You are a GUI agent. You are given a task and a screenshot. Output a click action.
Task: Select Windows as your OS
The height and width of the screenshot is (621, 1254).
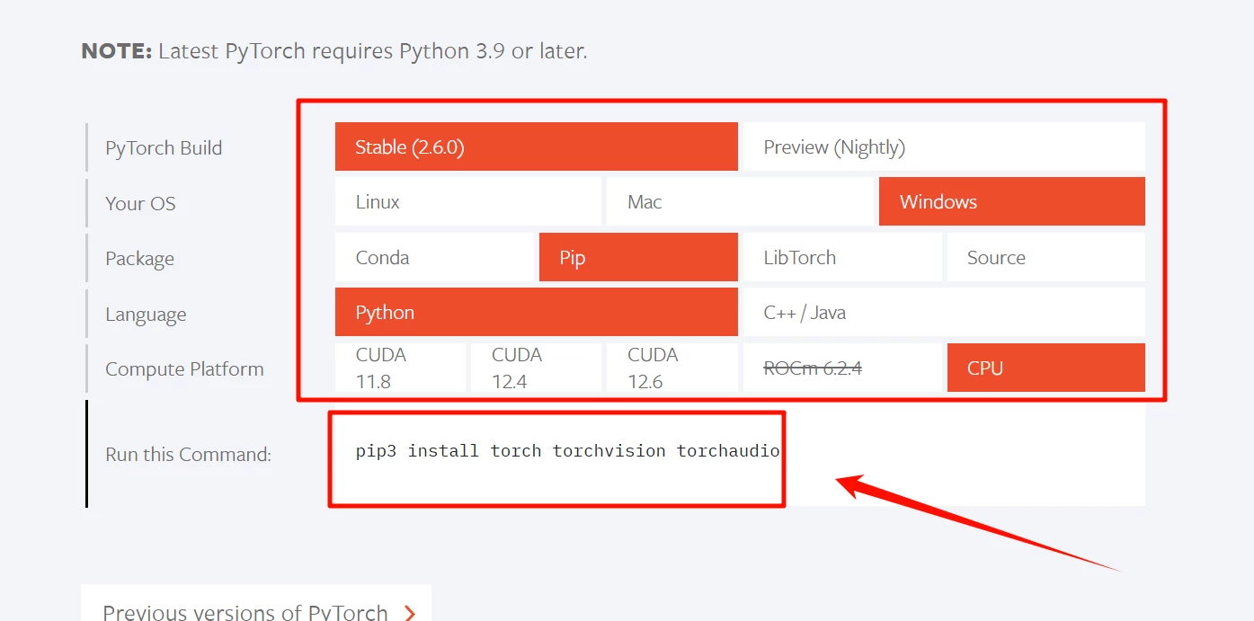coord(1010,202)
